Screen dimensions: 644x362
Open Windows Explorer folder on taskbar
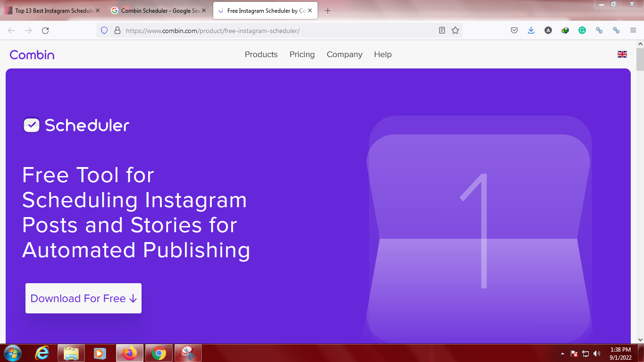click(71, 353)
